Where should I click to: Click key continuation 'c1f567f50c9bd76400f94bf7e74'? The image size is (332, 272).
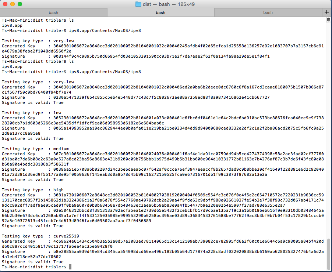click(x=36, y=92)
